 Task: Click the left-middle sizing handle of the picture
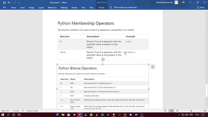pyautogui.click(x=57, y=89)
